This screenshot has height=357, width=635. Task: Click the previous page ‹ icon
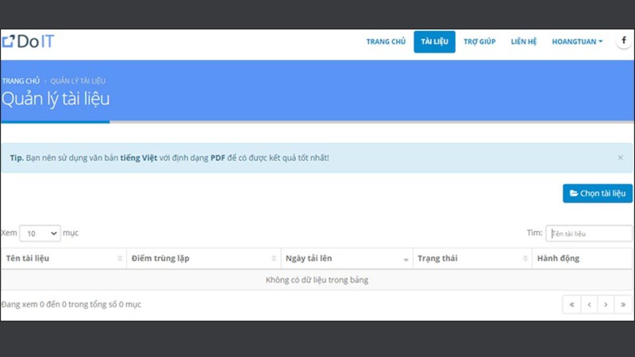tap(589, 304)
